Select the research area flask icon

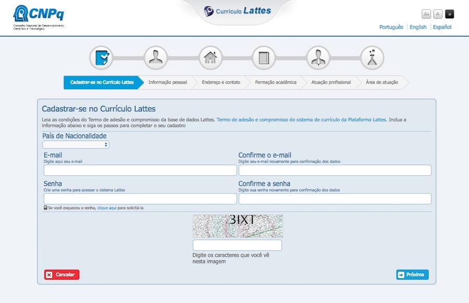[x=372, y=58]
